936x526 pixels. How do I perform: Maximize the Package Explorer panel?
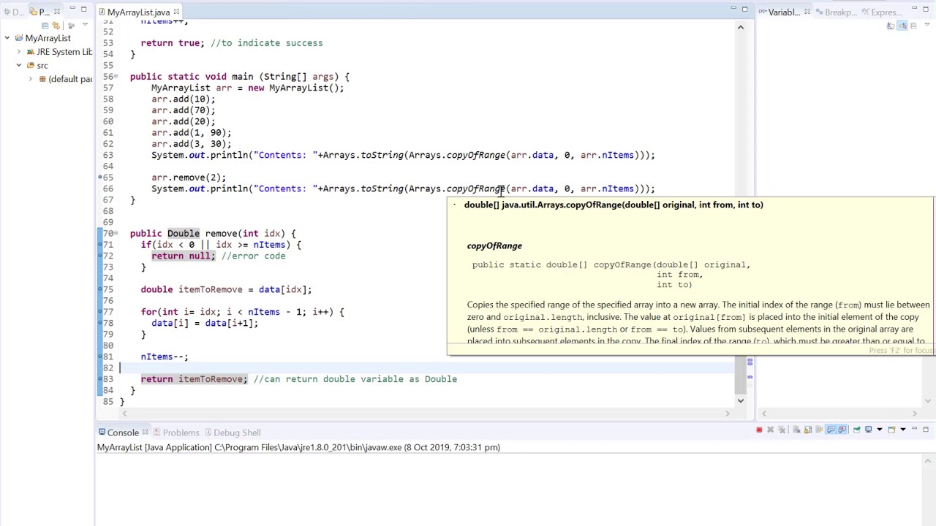click(83, 9)
